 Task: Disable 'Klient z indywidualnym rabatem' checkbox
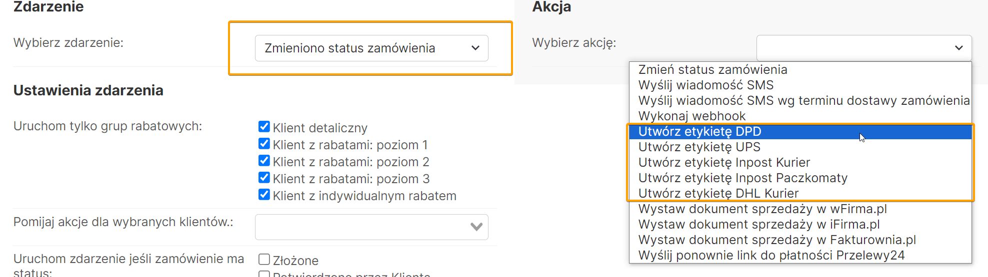coord(264,195)
